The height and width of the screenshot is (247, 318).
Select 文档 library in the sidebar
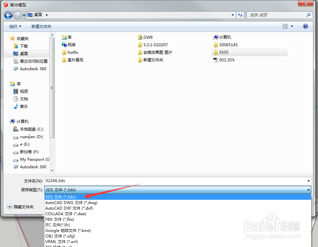21,99
